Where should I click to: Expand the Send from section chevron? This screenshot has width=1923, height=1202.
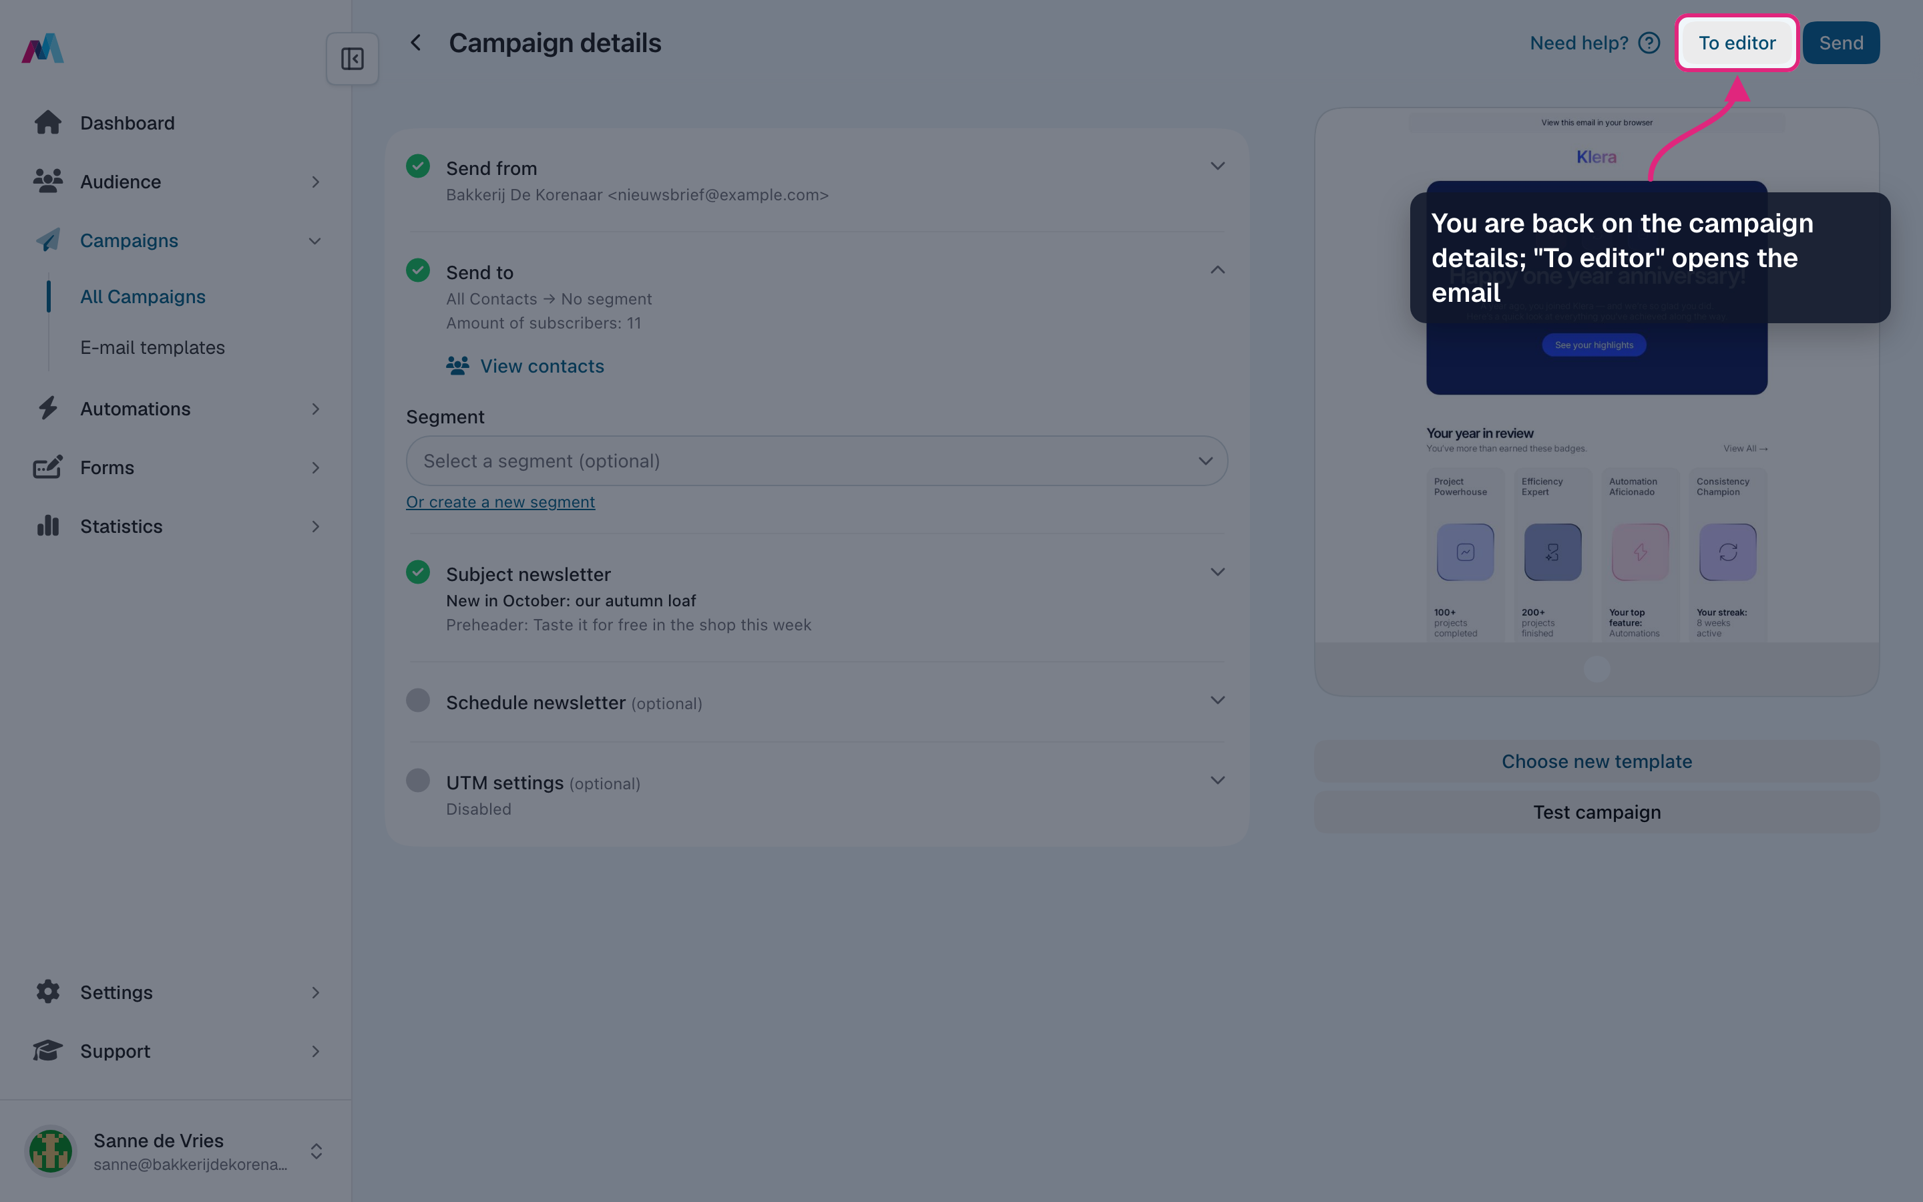1217,166
